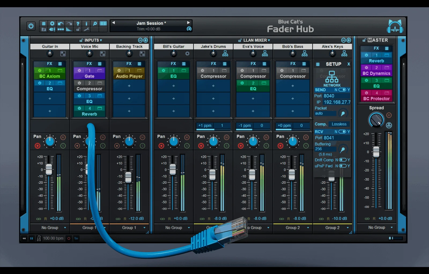This screenshot has height=274, width=429.
Task: Click the pause transport button
Action: 32,238
